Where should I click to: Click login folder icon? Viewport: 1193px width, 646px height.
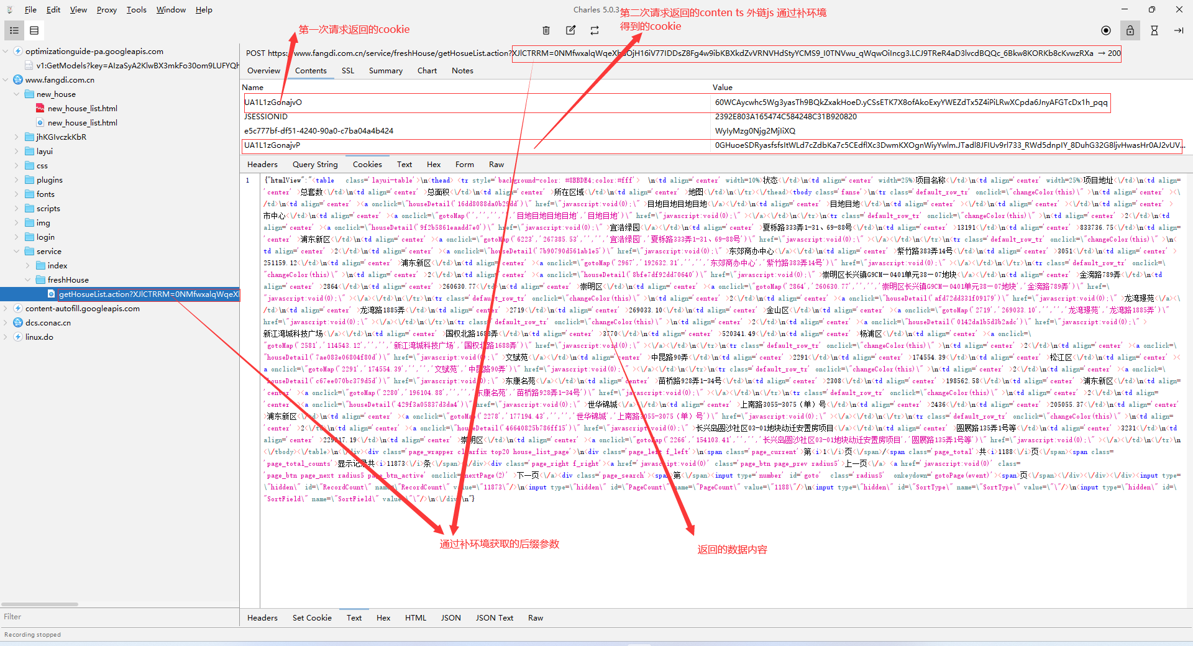[x=29, y=237]
